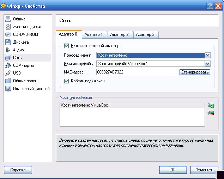224x179 pixels.
Task: Select the USB plug icon
Action: (8, 73)
